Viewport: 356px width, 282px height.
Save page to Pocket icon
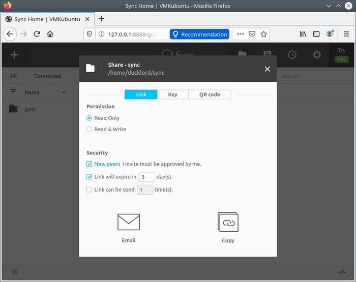coord(252,34)
